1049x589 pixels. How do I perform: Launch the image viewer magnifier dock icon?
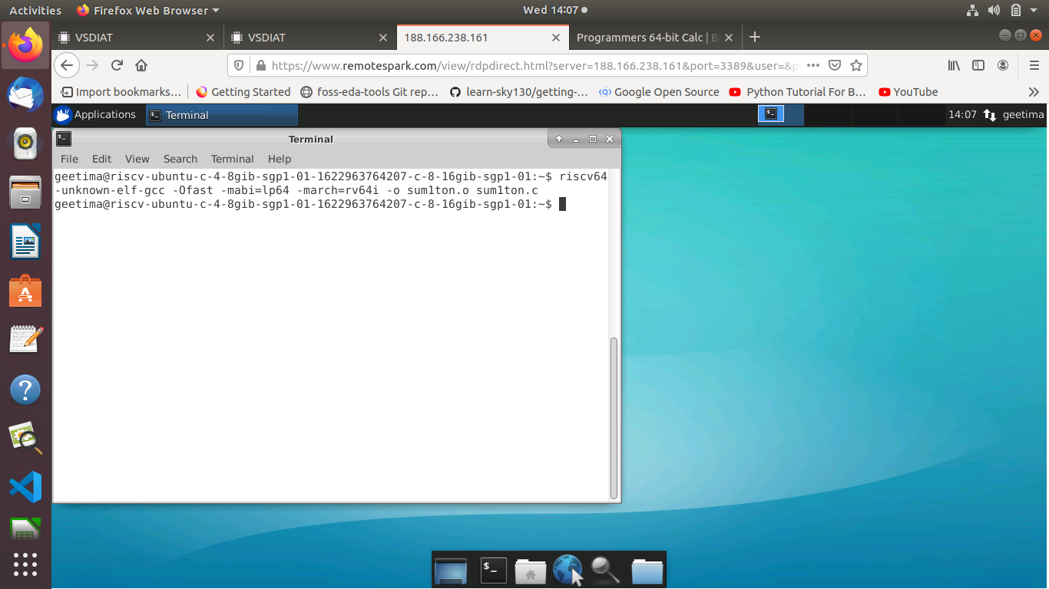coord(25,438)
